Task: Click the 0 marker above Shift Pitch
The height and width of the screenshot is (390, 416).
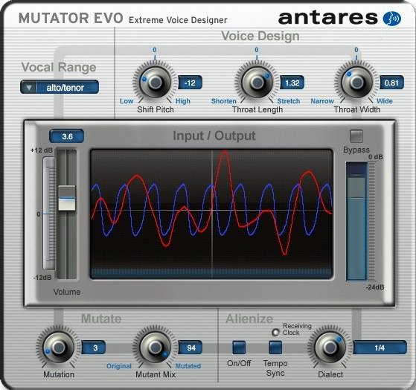Action: (155, 50)
